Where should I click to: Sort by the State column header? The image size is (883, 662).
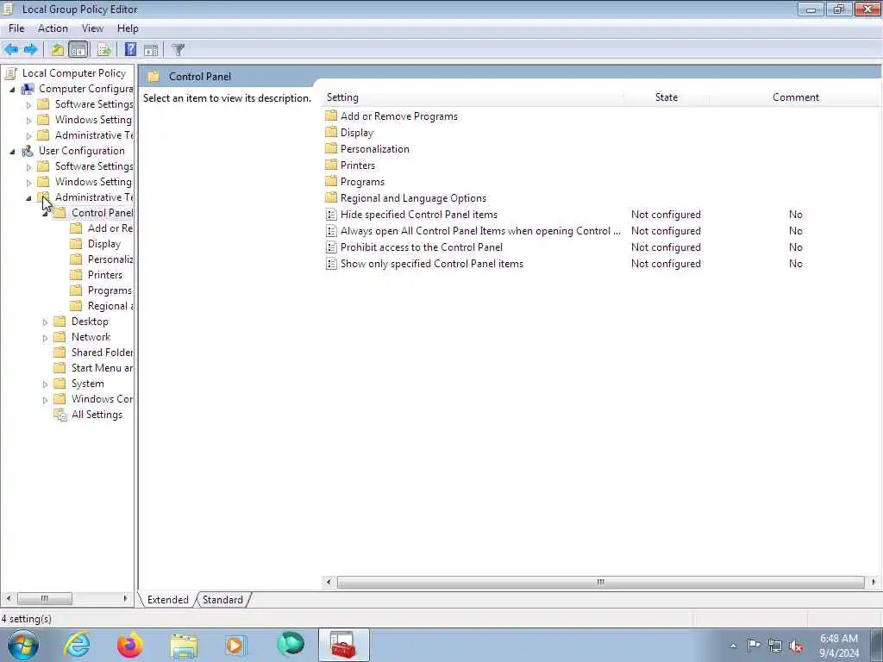(667, 97)
